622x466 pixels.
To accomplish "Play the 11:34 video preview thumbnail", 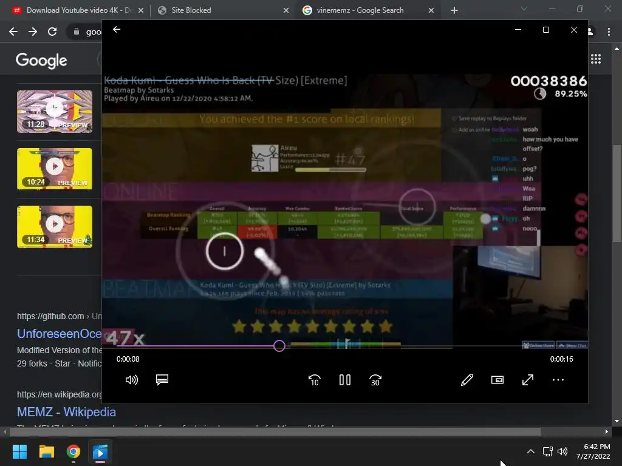I will 55,227.
